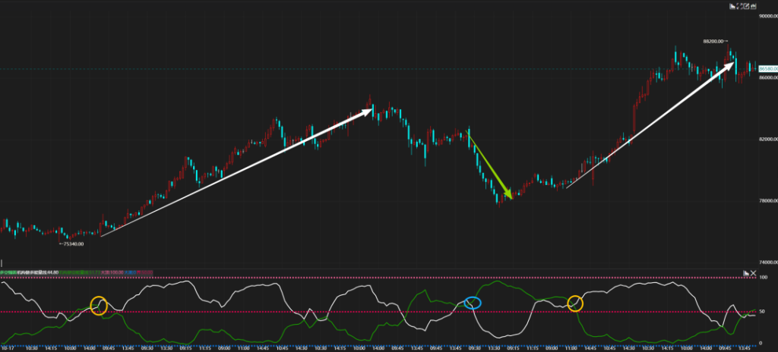This screenshot has width=778, height=352.
Task: Open the indicator panel settings icon
Action: coord(745,272)
